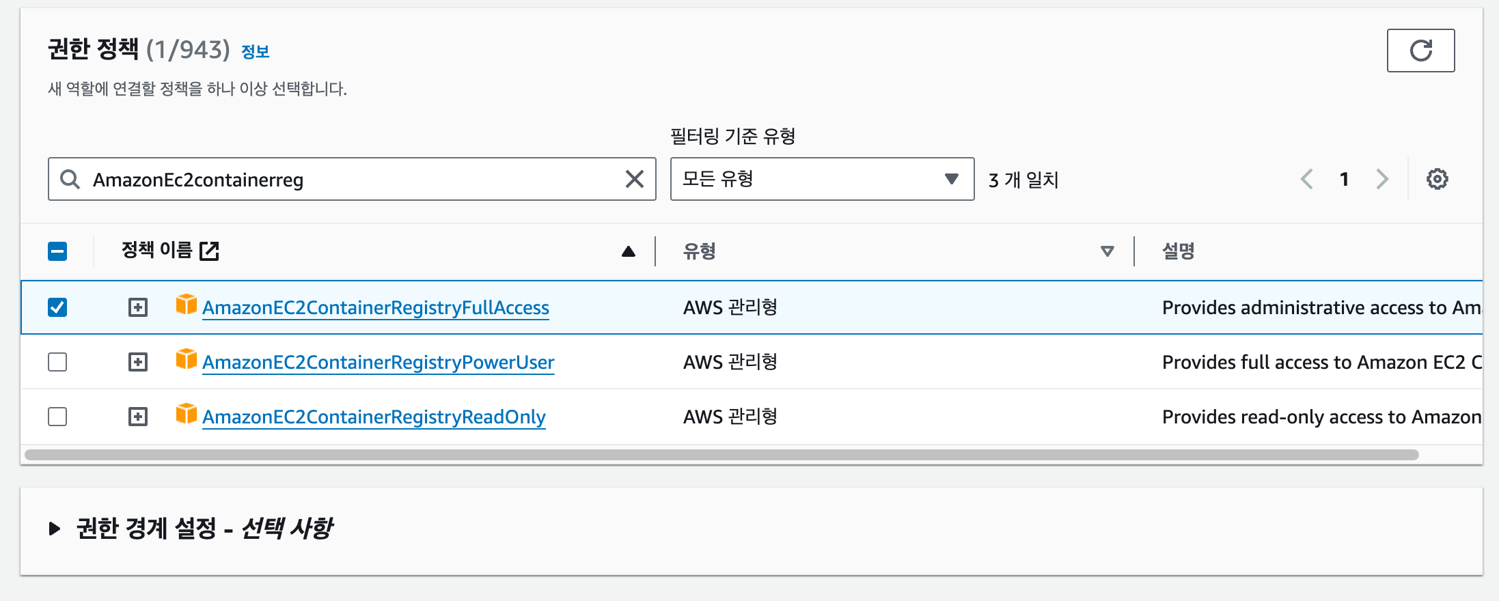Click 'Provides read-only access' description
Screen dimensions: 1499x601
coord(1322,417)
